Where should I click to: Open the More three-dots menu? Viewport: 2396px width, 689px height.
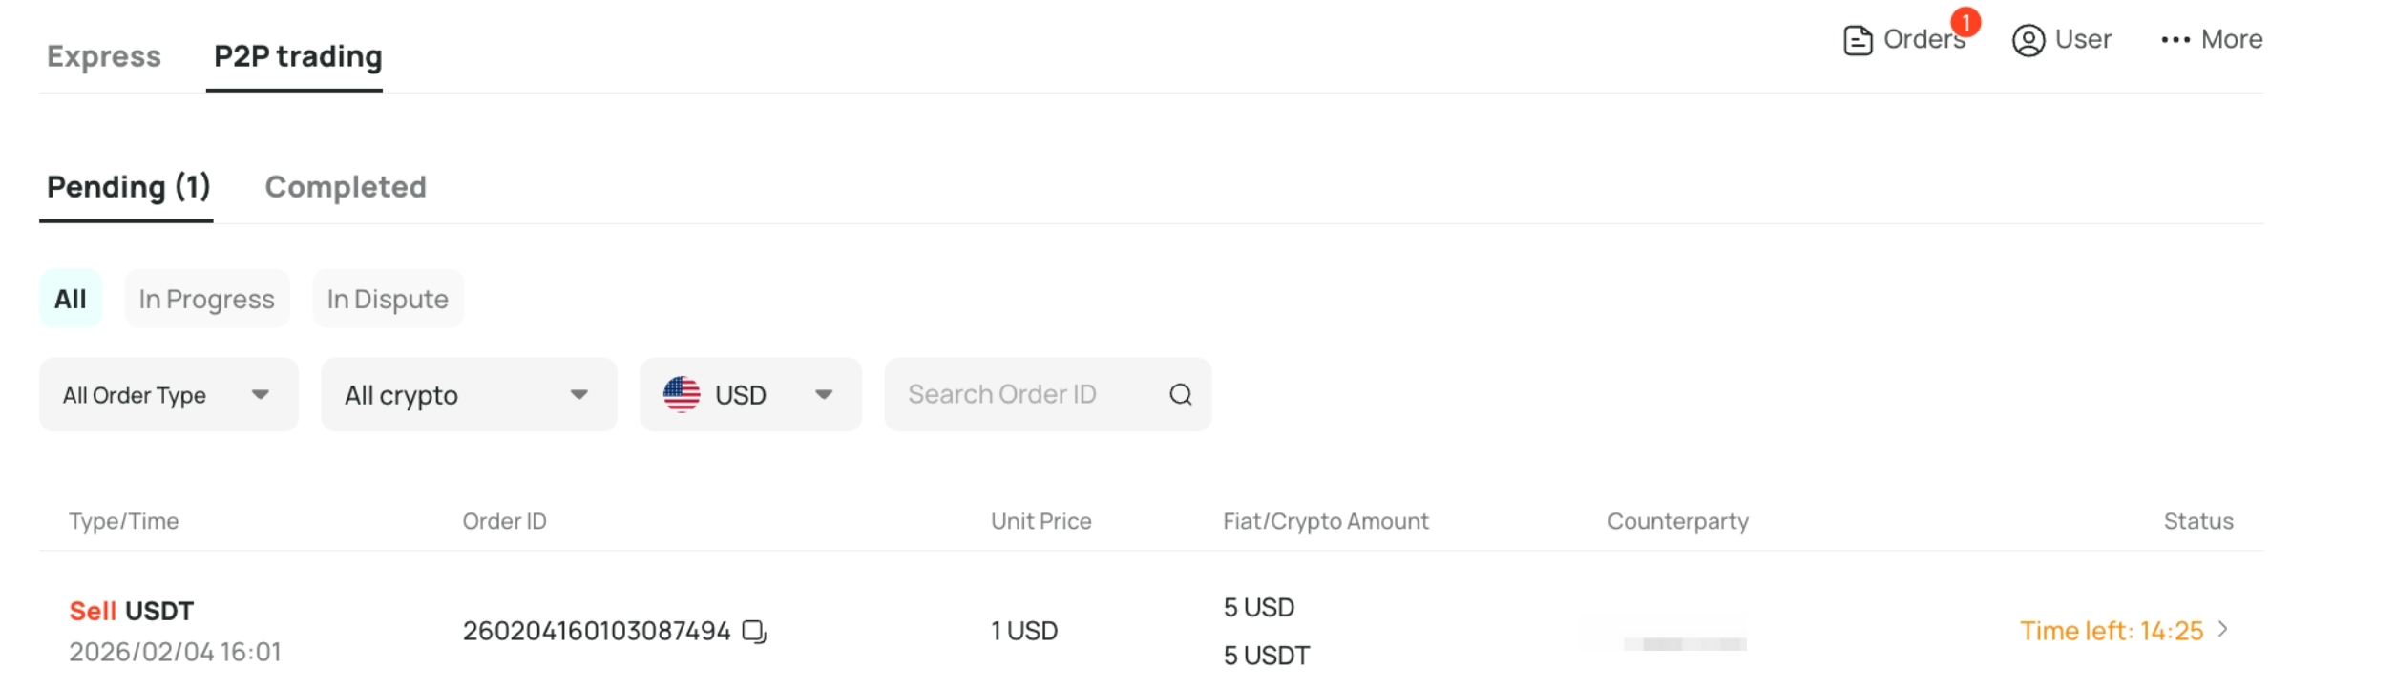[2175, 40]
